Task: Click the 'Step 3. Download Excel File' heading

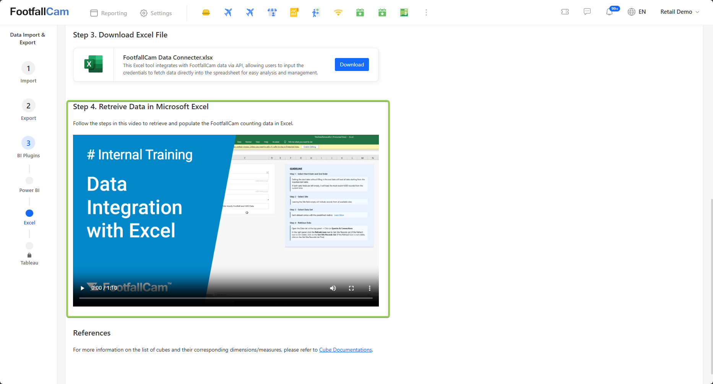Action: [120, 35]
